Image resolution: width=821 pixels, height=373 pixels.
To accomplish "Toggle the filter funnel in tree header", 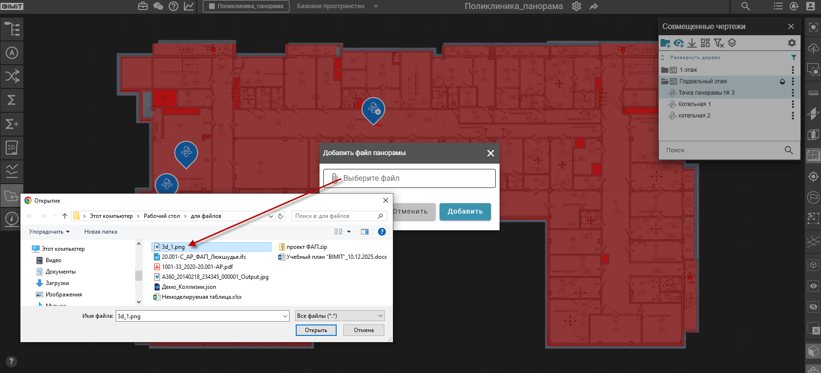I will [x=793, y=58].
